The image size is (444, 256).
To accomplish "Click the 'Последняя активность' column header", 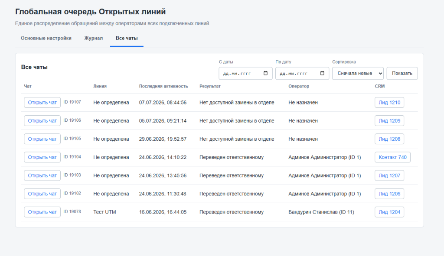I will coord(163,86).
